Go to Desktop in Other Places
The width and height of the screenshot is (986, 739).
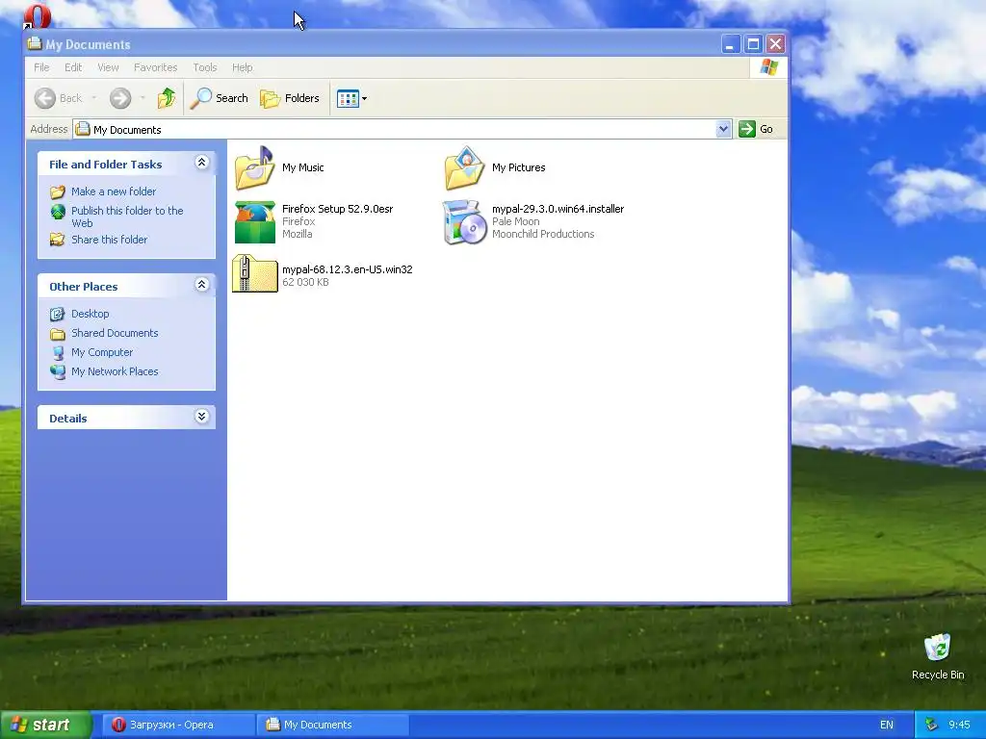(90, 314)
